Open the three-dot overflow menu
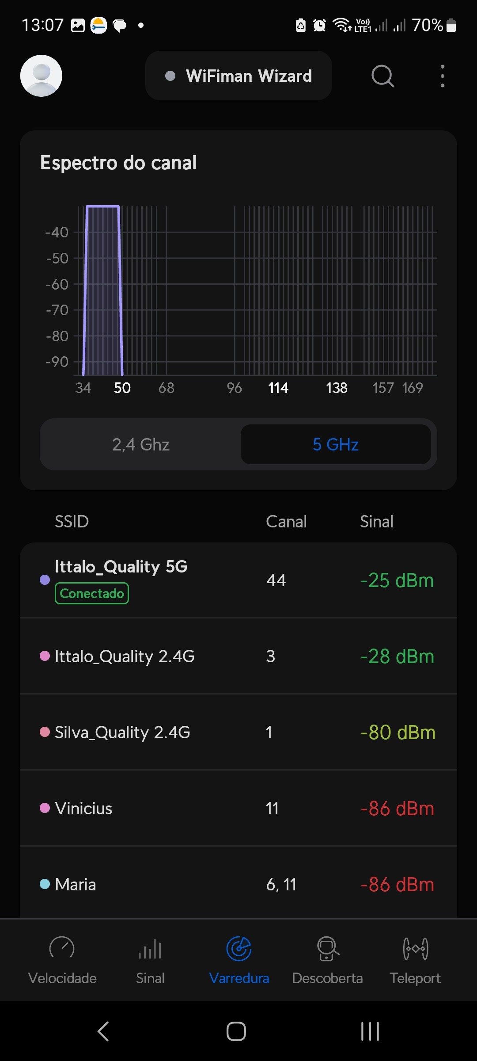Screen dimensions: 477x1061 click(442, 76)
